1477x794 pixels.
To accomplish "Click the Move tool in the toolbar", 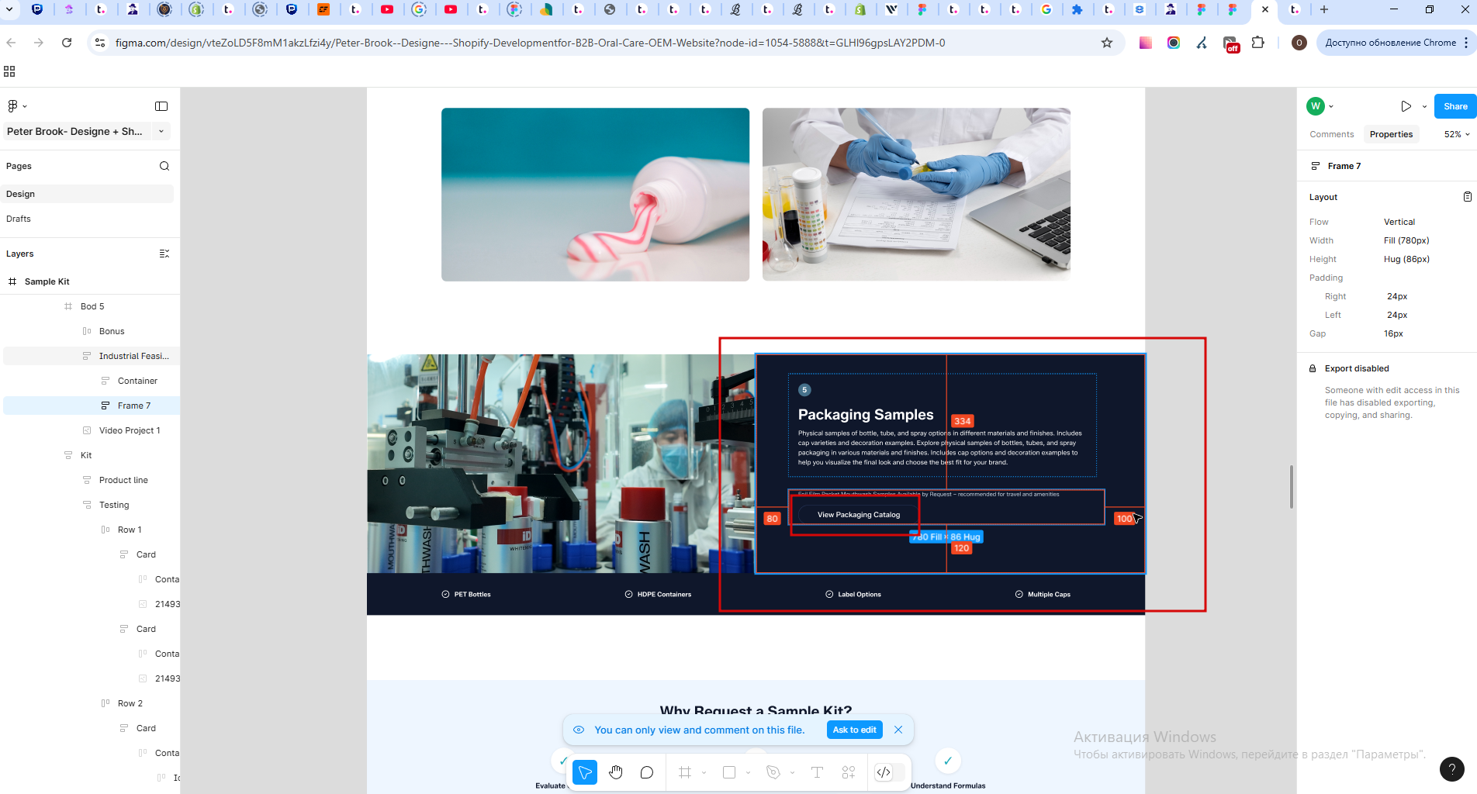I will tap(585, 772).
